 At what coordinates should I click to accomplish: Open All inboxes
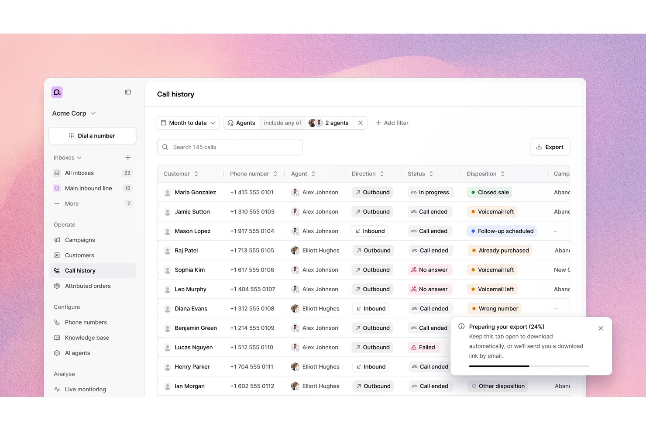pyautogui.click(x=93, y=173)
